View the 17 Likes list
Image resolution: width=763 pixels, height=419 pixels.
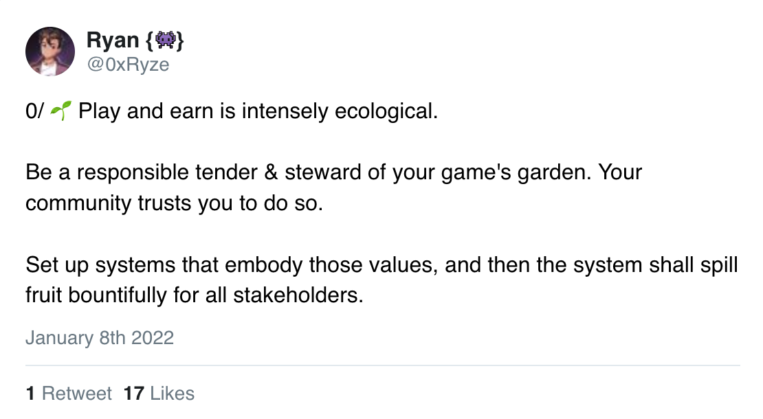pyautogui.click(x=159, y=393)
